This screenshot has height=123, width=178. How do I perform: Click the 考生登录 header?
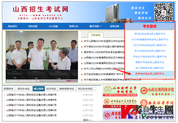(x=149, y=26)
